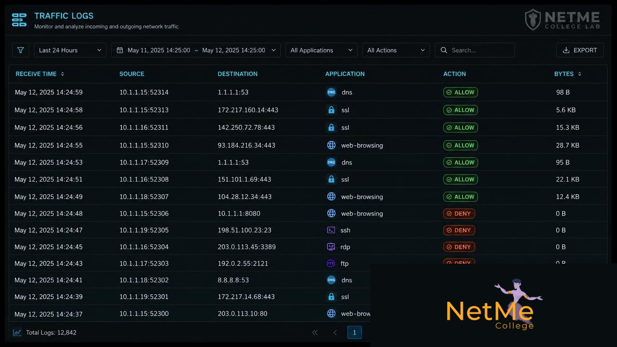Click dns icon in 14:24:59 row
617x347 pixels.
coord(331,92)
